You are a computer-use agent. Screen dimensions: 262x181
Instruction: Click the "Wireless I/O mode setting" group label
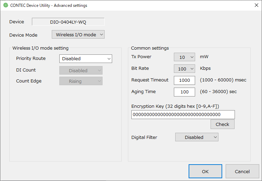40,48
